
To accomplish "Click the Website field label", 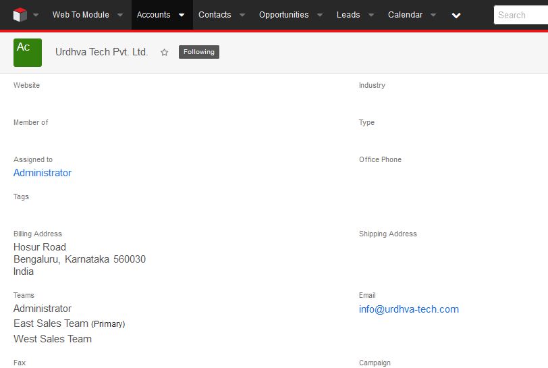I will coord(26,85).
